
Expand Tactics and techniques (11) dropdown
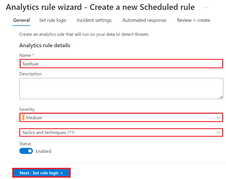point(121,132)
